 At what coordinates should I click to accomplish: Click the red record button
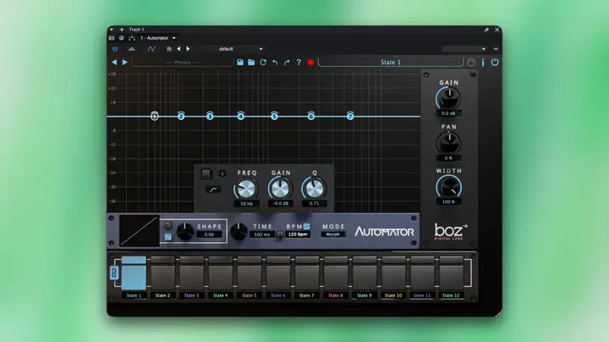(x=310, y=62)
